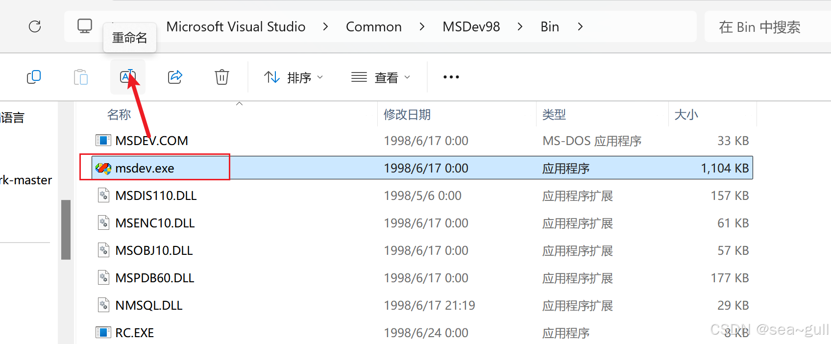The image size is (831, 344).
Task: Click the 157 KB size cell
Action: point(730,196)
